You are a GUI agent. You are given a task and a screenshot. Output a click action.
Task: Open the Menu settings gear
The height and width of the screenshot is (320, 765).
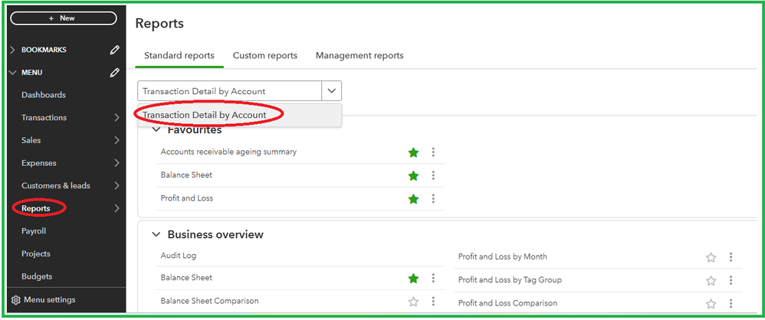coord(15,300)
